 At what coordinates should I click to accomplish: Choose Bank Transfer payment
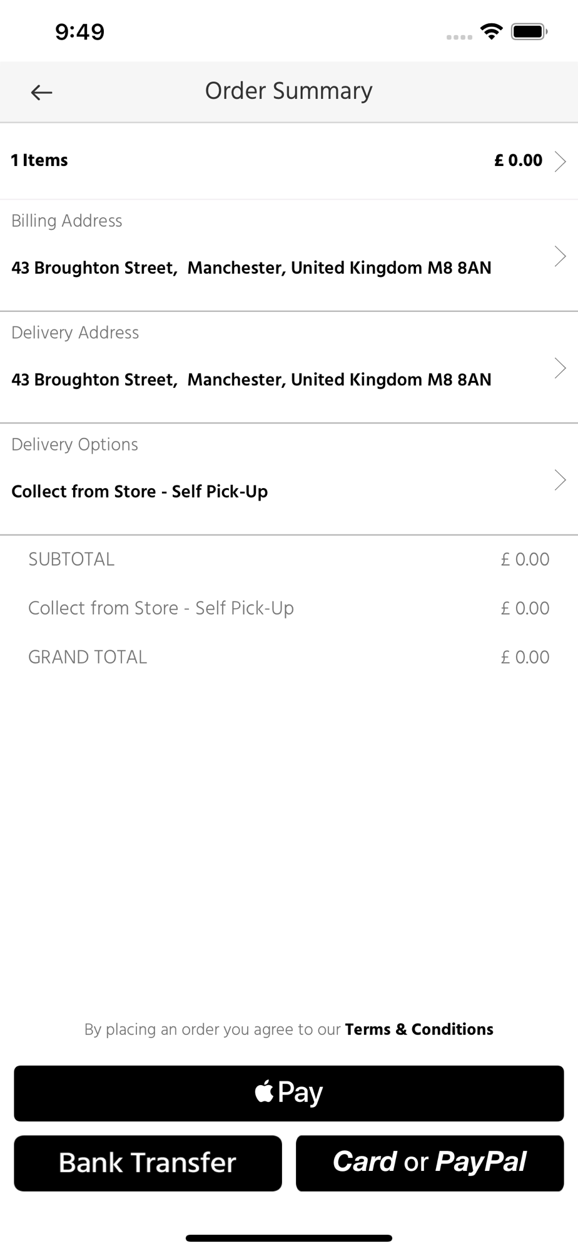pos(148,1163)
